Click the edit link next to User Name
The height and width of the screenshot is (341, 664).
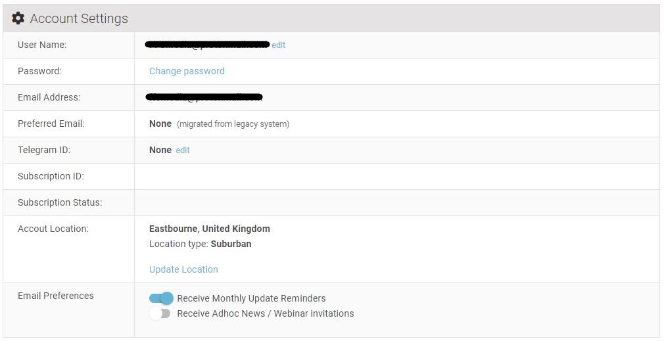(x=278, y=45)
